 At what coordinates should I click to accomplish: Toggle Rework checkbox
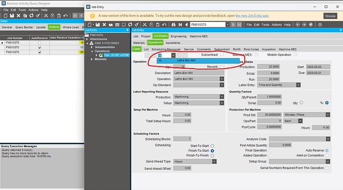[222, 67]
